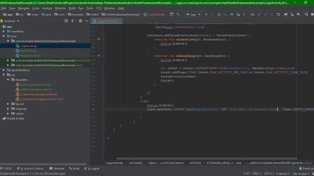The image size is (314, 176).
Task: Click the CRLF line separator status
Action: click(x=257, y=174)
